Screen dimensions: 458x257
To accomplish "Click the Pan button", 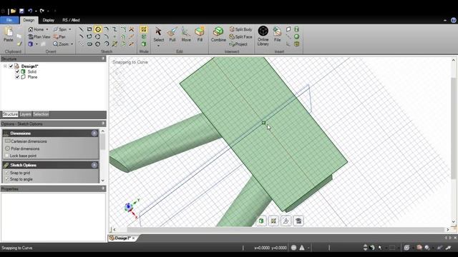I will (x=59, y=36).
